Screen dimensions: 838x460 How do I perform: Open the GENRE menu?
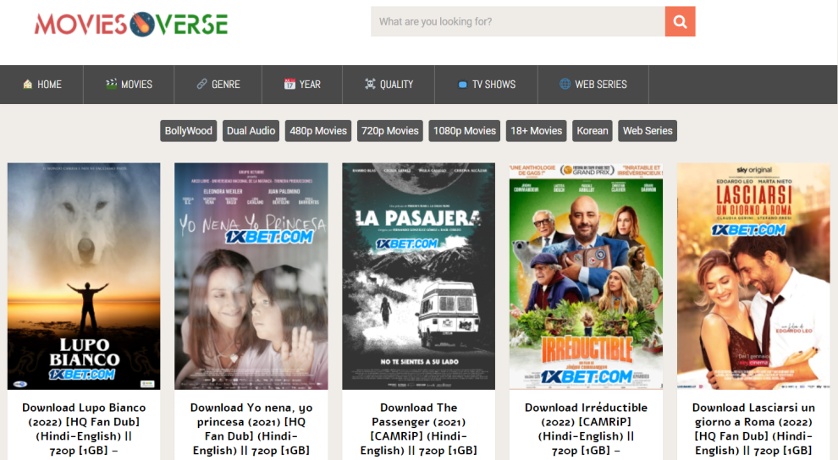click(218, 85)
